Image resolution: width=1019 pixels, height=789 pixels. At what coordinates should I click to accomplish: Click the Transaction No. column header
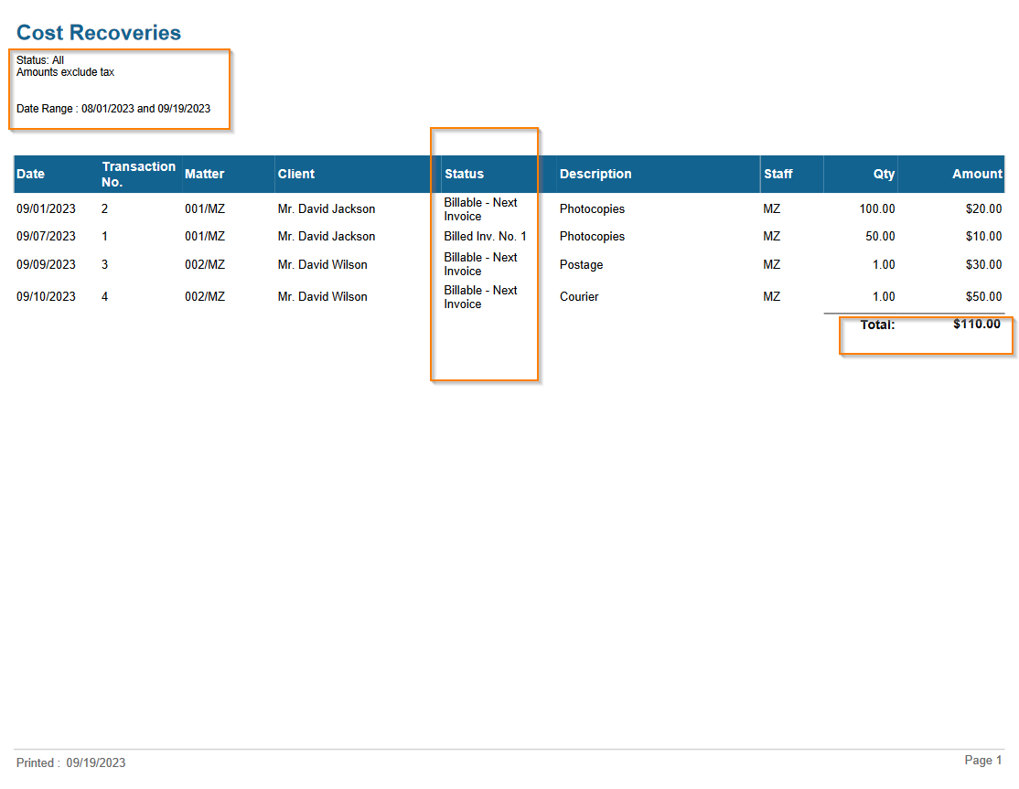pos(138,174)
